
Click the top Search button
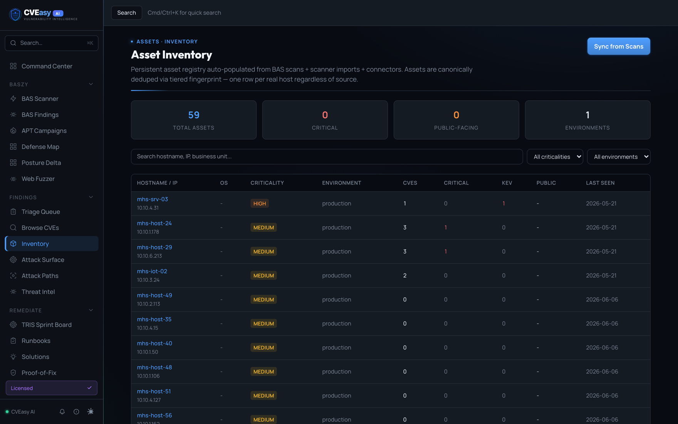click(126, 13)
